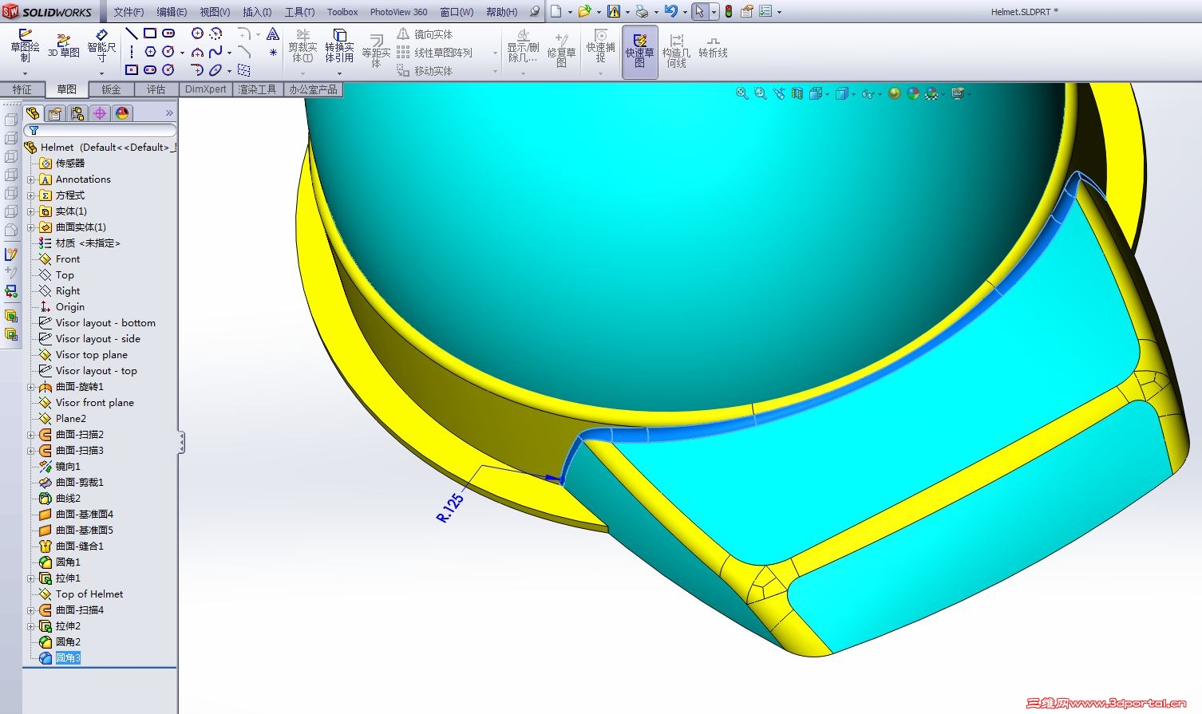Image resolution: width=1202 pixels, height=714 pixels.
Task: Open the 文件(F) menu
Action: (129, 12)
